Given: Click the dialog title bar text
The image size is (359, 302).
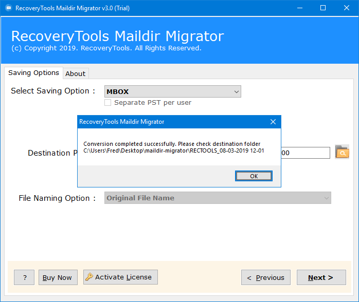Looking at the screenshot, I should (x=121, y=122).
